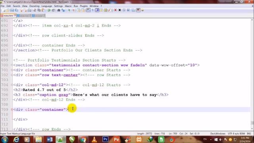Image resolution: width=254 pixels, height=143 pixels.
Task: Open the Edit menu
Action: [9, 6]
